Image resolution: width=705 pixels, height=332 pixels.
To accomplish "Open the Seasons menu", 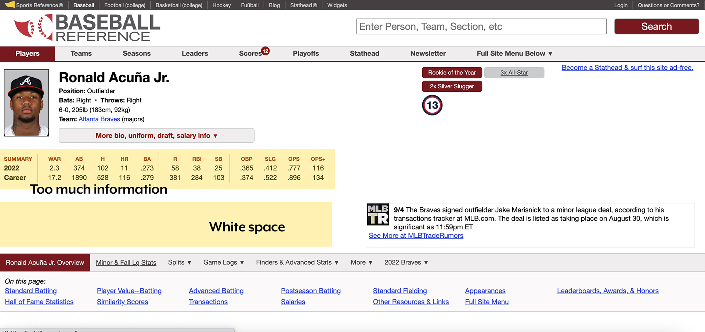I will point(137,54).
